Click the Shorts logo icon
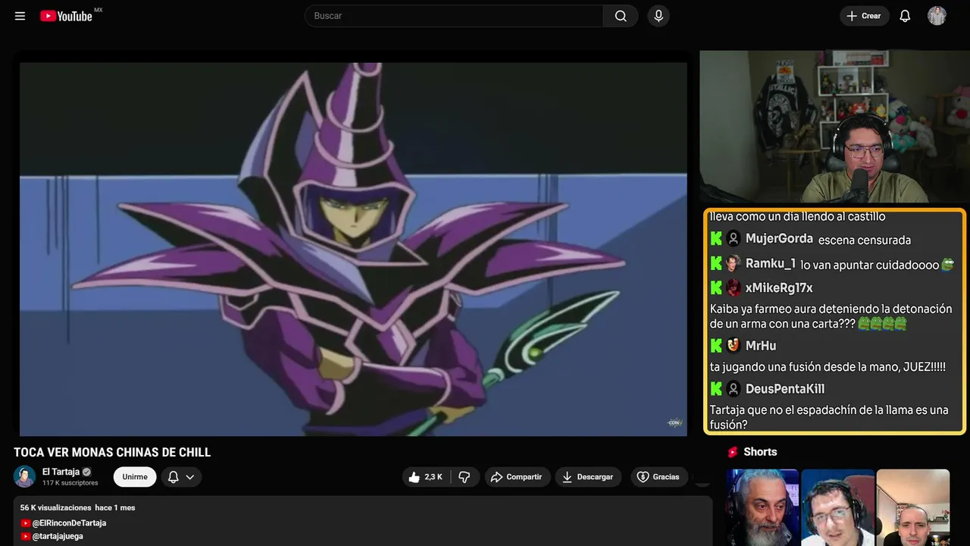Screen dimensions: 970x546 click(x=733, y=452)
